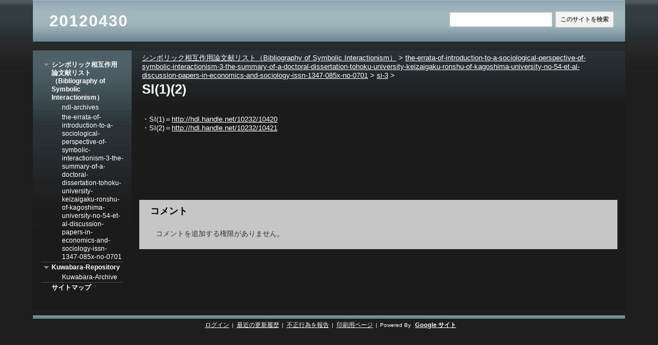This screenshot has width=658, height=345.
Task: Follow breadcrumb Bibliography of Symbolic Interactionism
Action: point(269,58)
